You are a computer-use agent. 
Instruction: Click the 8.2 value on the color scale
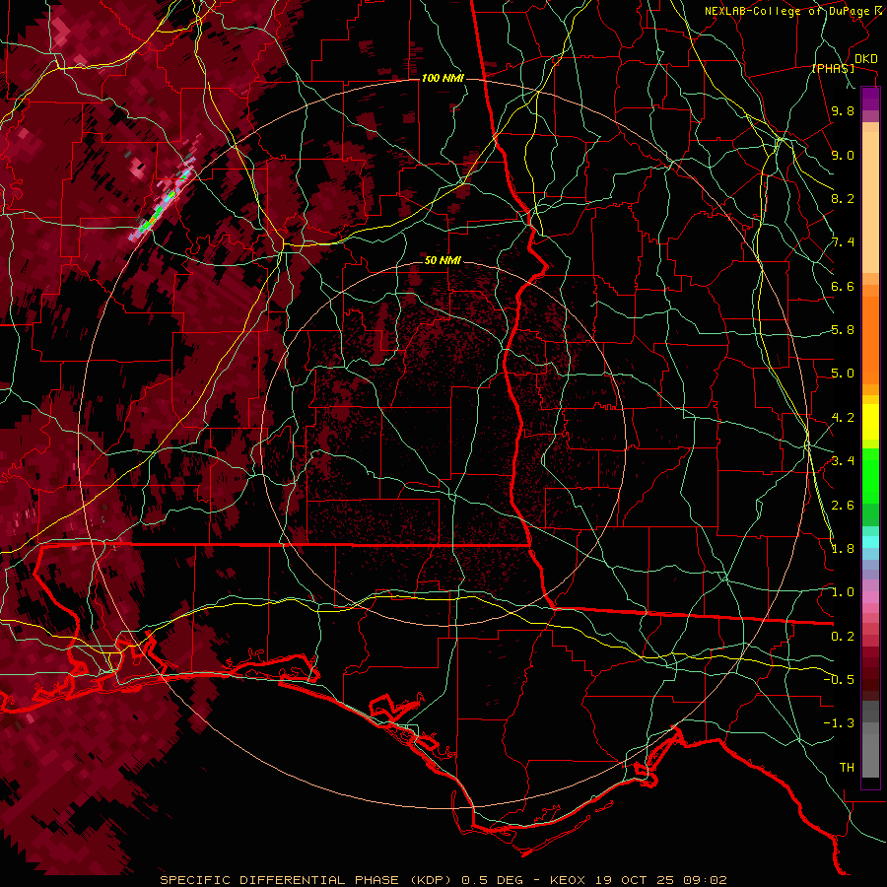843,198
